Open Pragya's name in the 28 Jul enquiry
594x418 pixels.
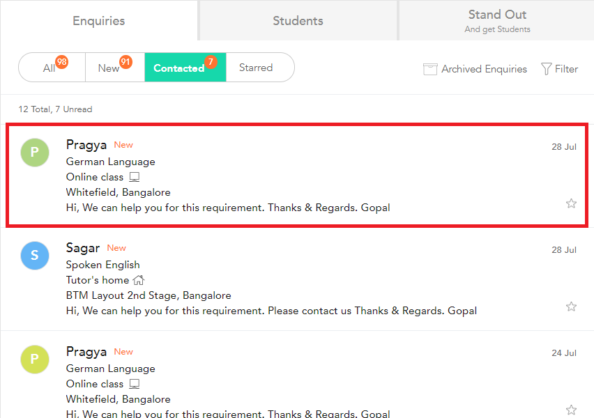[86, 145]
